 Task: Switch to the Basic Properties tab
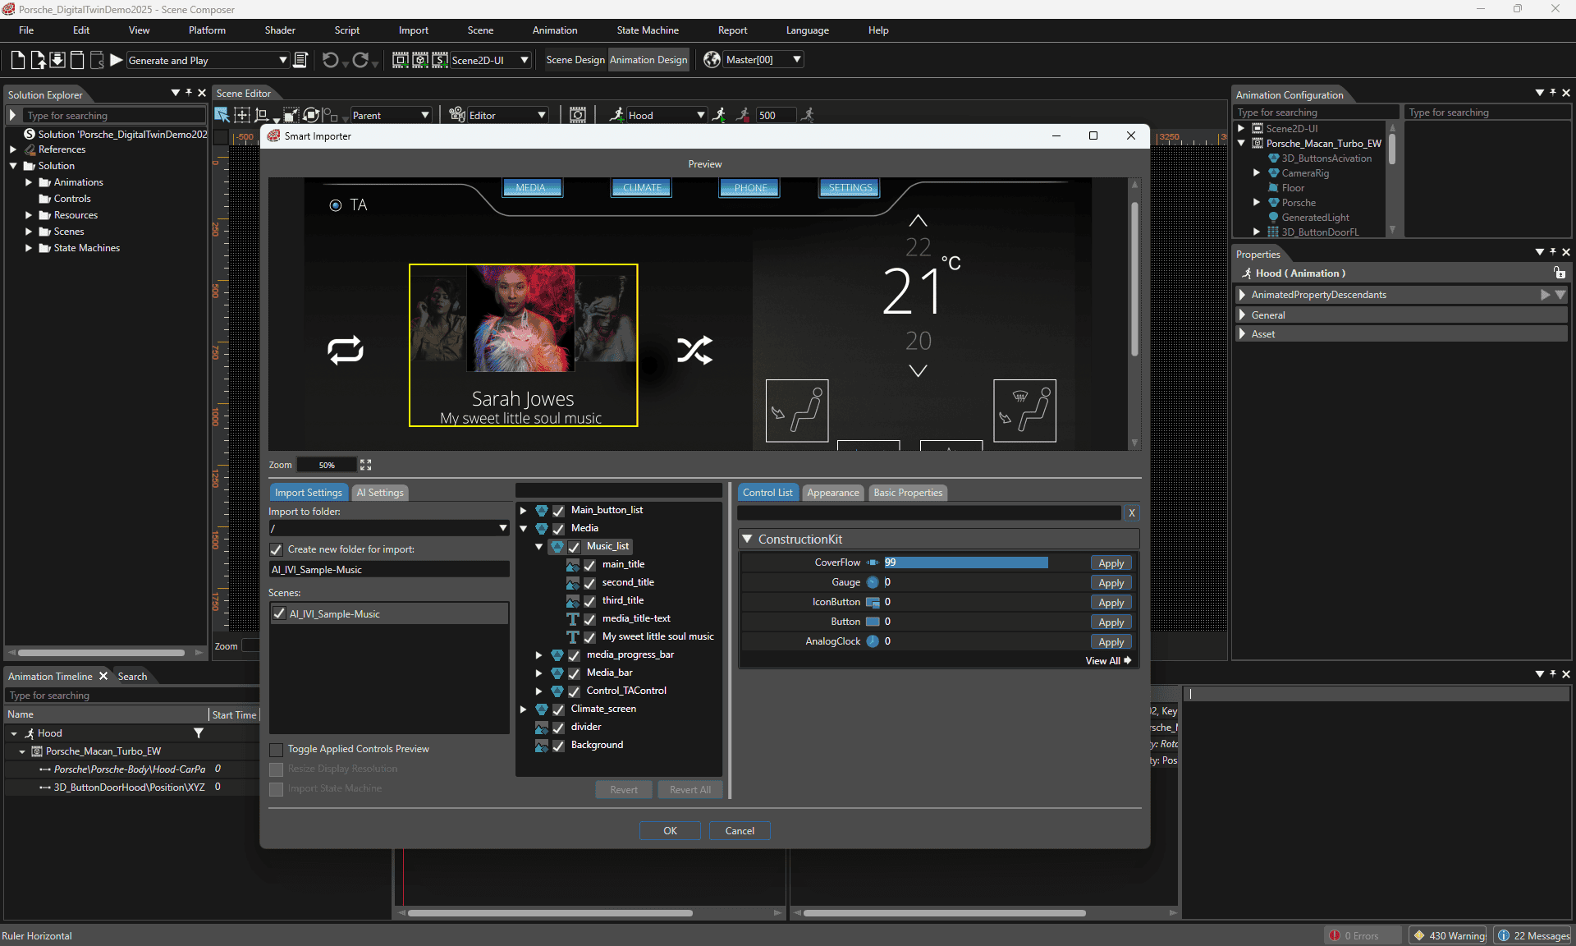(908, 493)
